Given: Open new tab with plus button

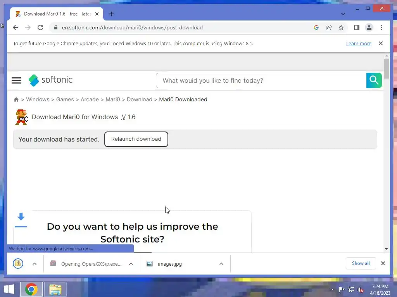Looking at the screenshot, I should pos(111,14).
